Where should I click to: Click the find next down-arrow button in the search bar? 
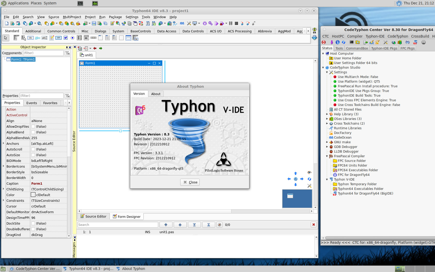point(166,225)
